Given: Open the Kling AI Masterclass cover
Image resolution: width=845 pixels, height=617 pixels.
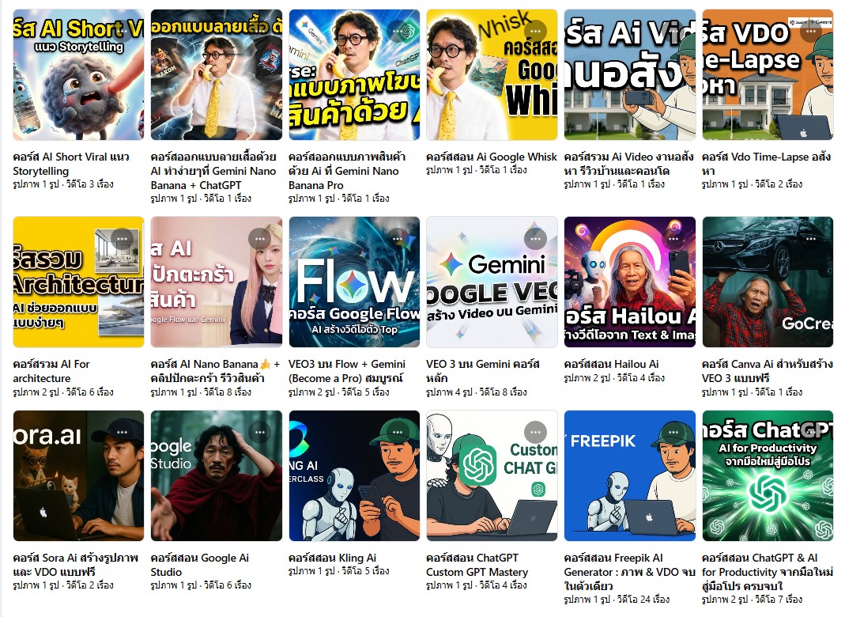Looking at the screenshot, I should coord(354,475).
